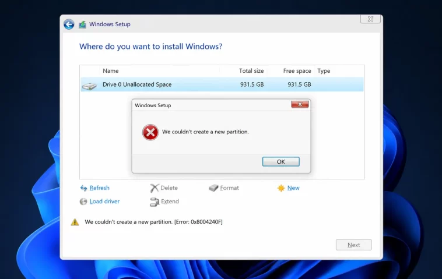Click the New partition link
The image size is (442, 279).
(293, 188)
